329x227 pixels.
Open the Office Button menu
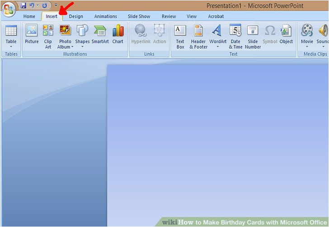9,9
